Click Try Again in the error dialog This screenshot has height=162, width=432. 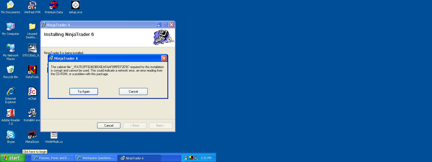84,92
